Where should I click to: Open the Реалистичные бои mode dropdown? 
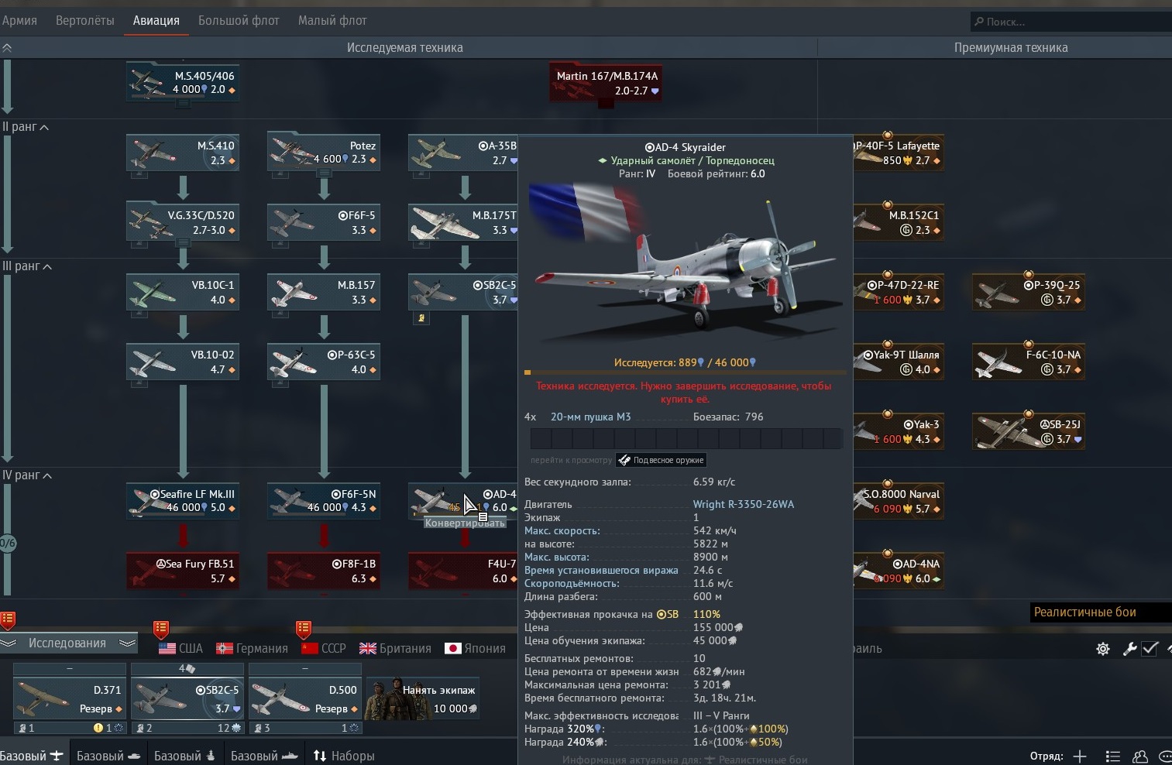[x=1100, y=612]
